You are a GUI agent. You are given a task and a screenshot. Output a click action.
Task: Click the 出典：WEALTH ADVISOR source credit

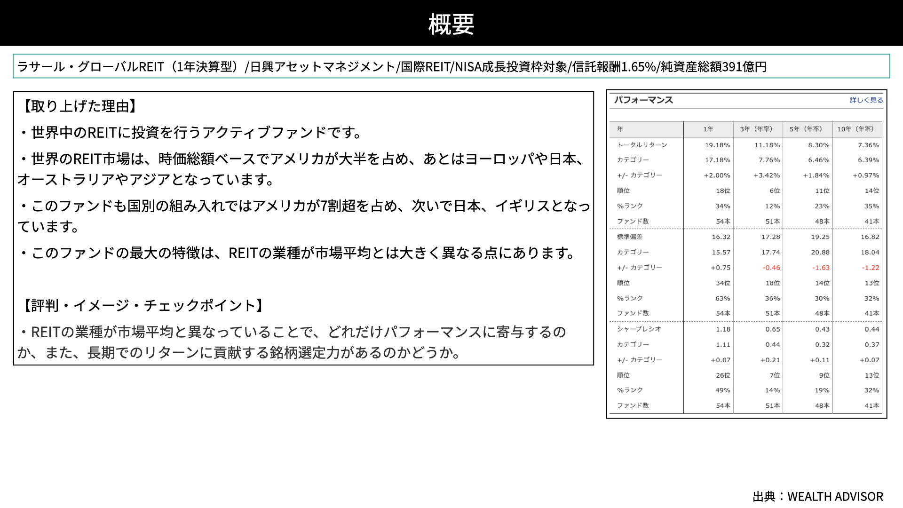[x=818, y=497]
